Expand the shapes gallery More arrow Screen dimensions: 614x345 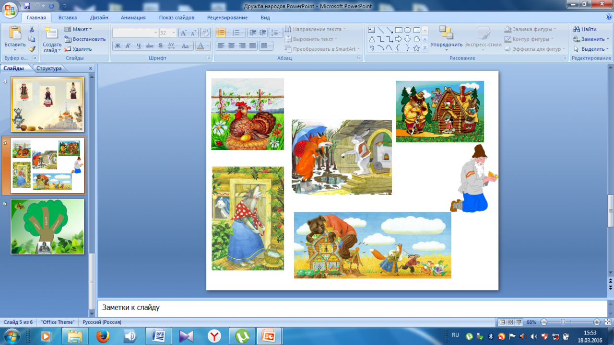425,48
